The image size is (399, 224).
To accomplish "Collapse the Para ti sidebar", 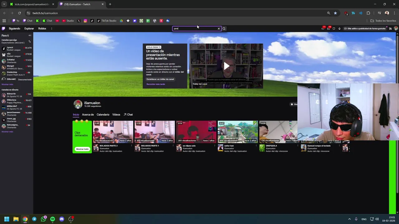I will 30,35.
